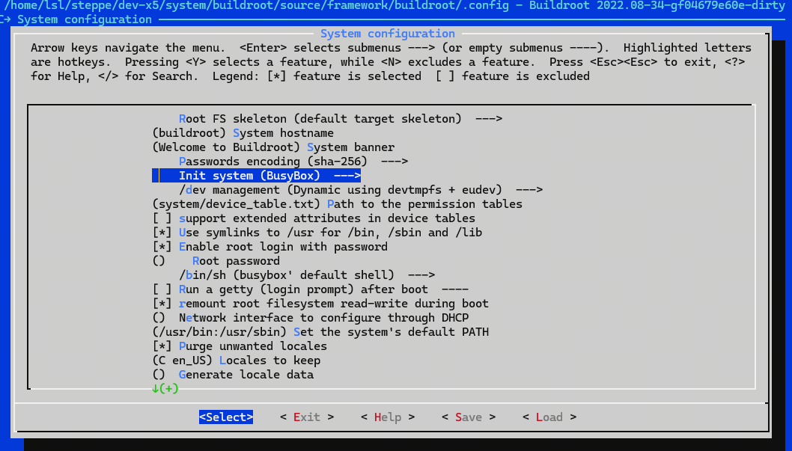Toggle support extended attributes in device tables
The height and width of the screenshot is (451, 792).
[x=314, y=218]
